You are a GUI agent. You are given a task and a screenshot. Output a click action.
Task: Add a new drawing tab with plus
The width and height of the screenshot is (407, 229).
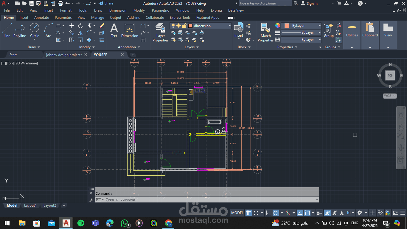point(133,55)
